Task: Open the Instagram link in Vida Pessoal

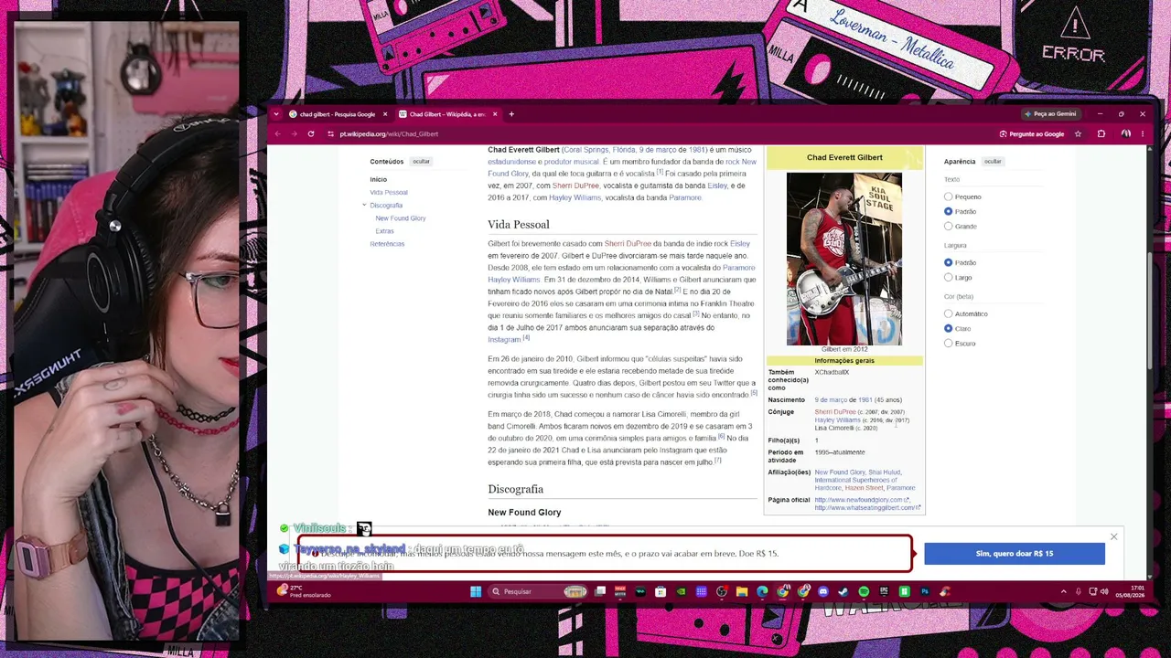Action: tap(504, 340)
